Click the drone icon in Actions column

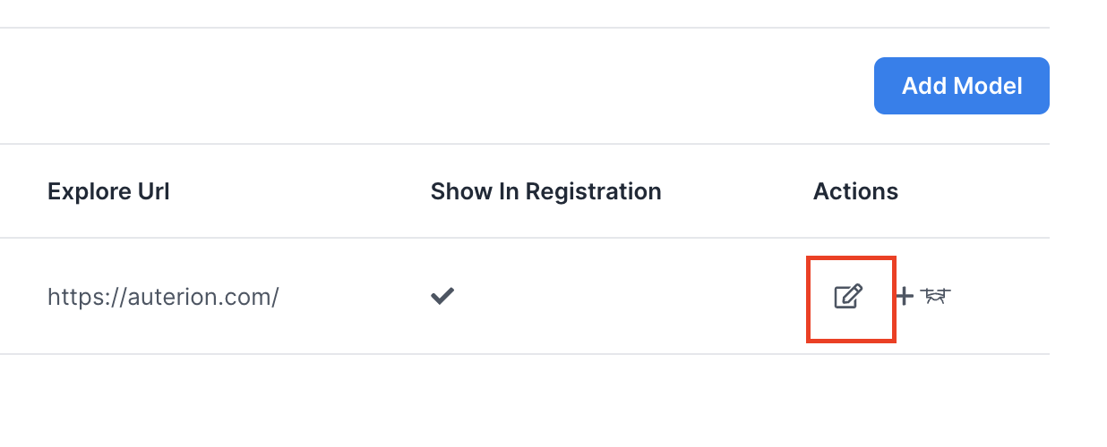935,296
